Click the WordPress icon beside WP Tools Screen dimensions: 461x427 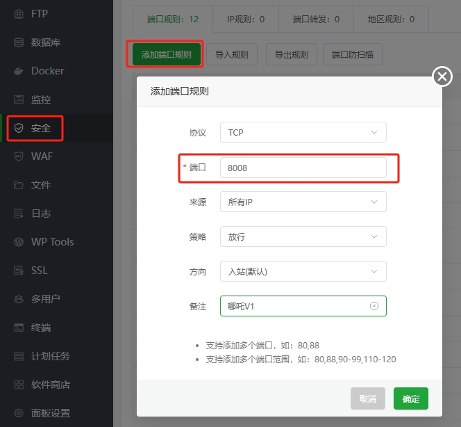pos(19,242)
